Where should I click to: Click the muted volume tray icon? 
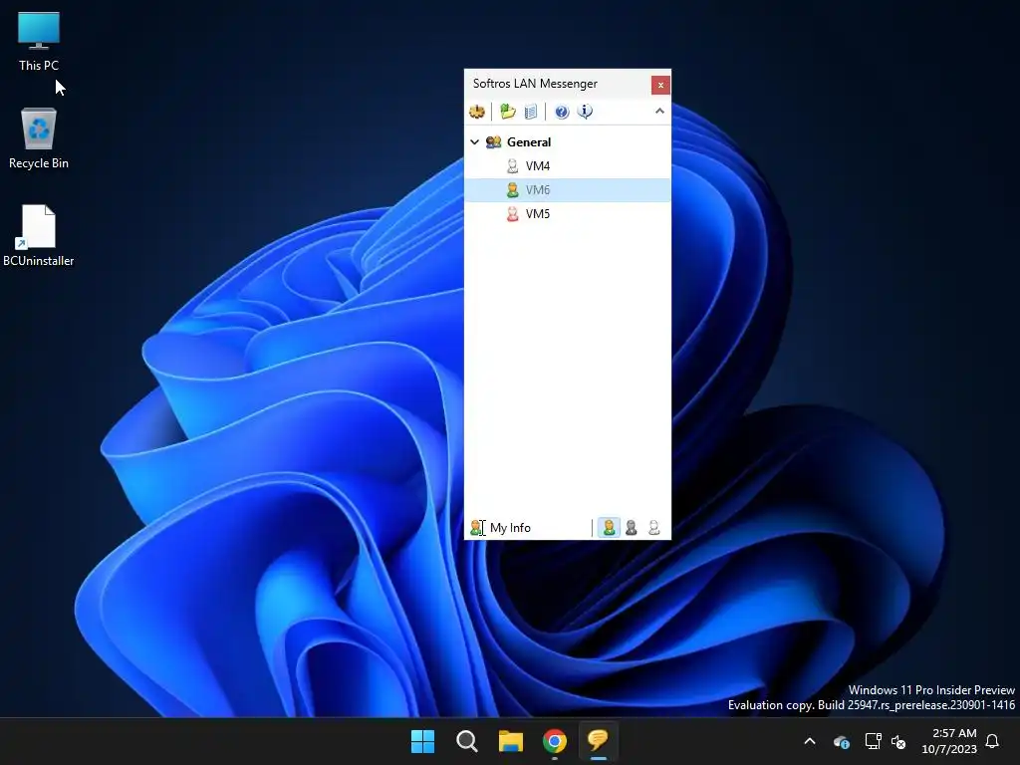point(898,741)
